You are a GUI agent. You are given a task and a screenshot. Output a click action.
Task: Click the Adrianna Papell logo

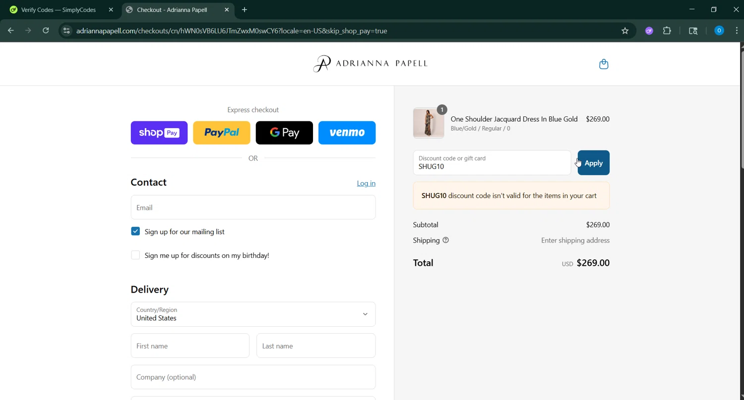point(370,63)
